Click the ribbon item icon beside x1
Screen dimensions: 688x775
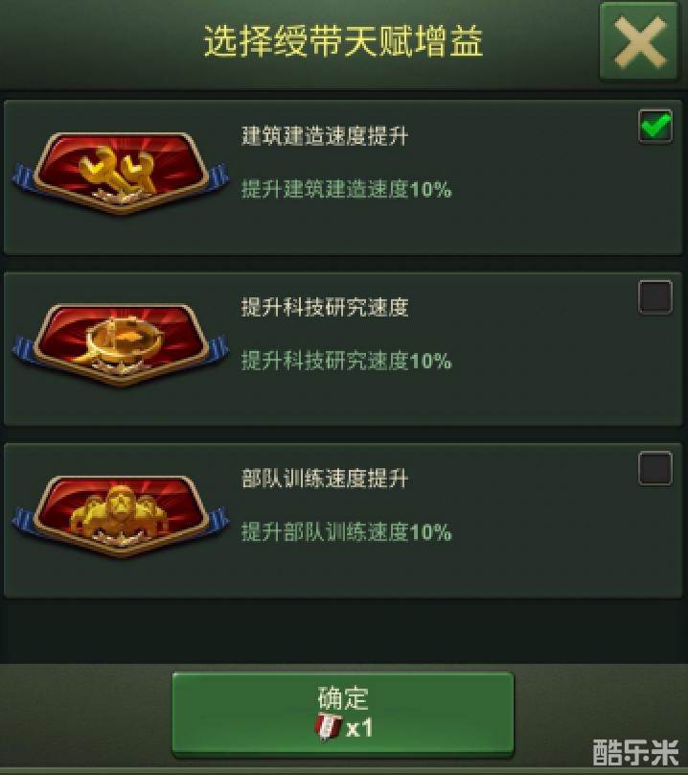(328, 728)
